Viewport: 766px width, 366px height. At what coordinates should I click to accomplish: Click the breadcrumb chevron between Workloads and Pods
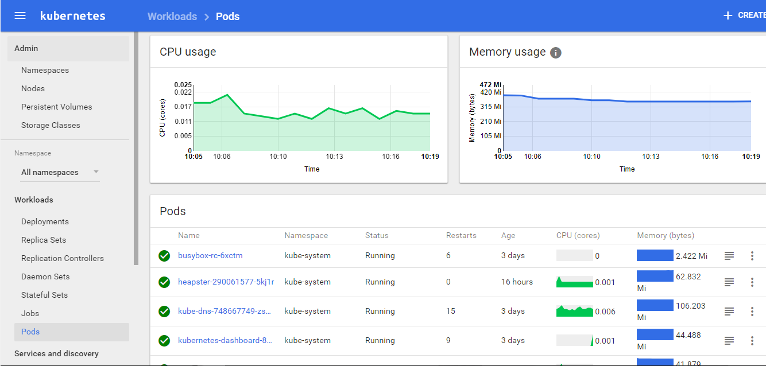click(x=207, y=17)
